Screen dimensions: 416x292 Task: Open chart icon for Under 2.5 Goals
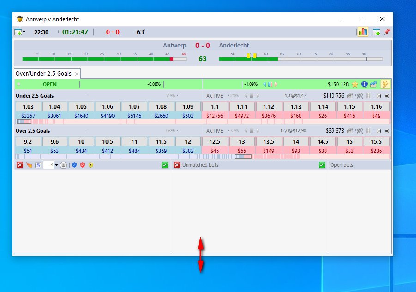coord(350,96)
